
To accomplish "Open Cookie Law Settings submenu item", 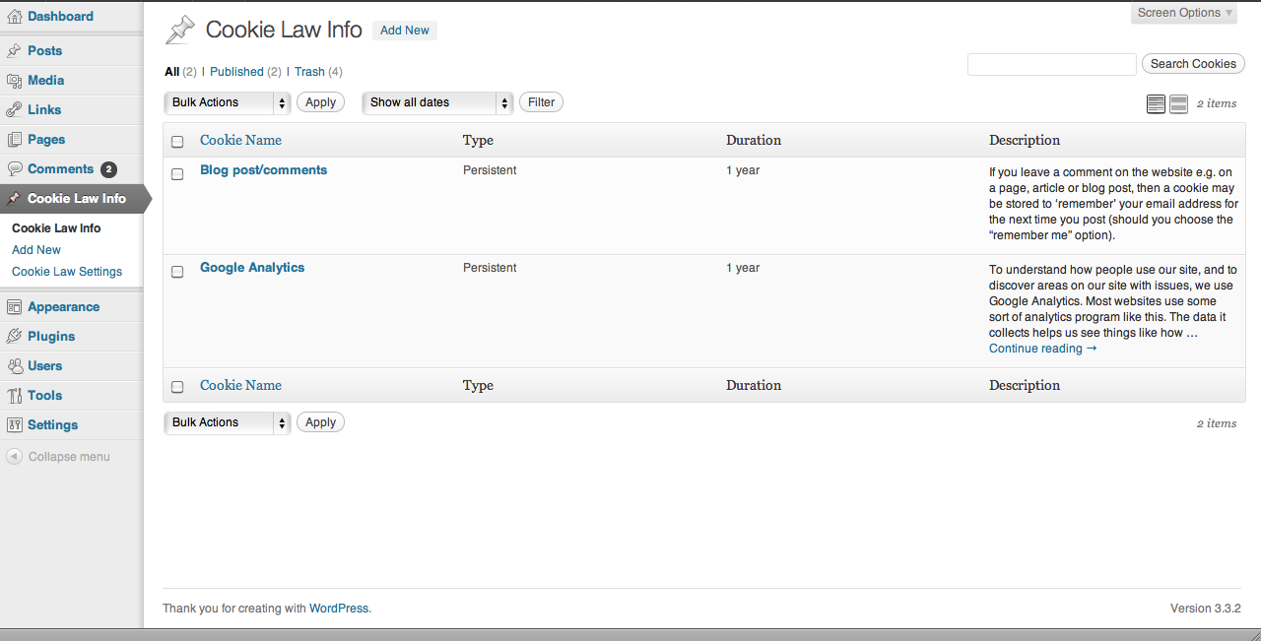I will pyautogui.click(x=67, y=272).
